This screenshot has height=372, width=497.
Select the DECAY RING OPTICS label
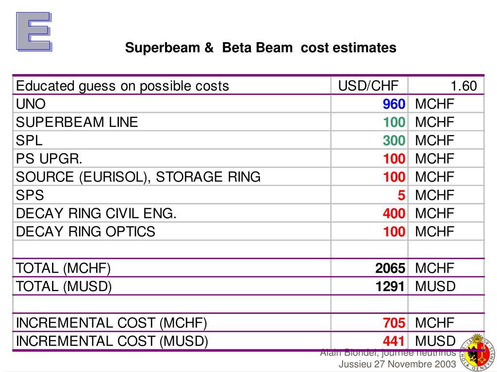coord(85,232)
